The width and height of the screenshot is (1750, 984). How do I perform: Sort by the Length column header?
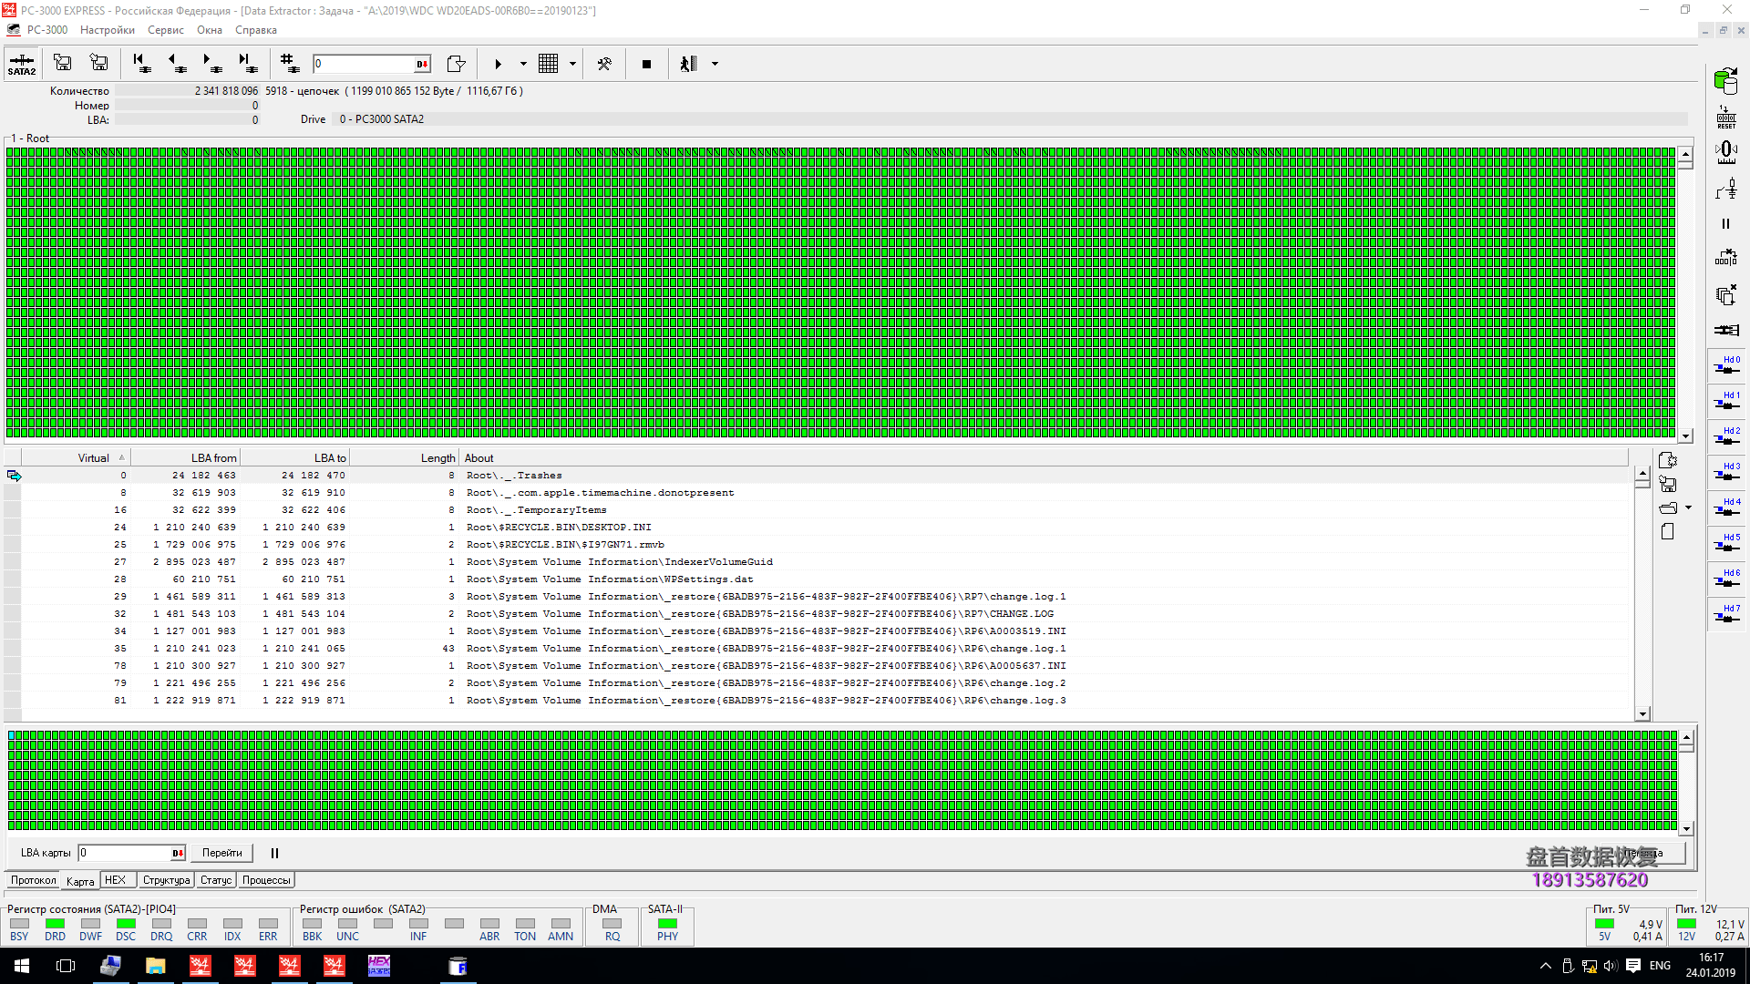click(404, 458)
